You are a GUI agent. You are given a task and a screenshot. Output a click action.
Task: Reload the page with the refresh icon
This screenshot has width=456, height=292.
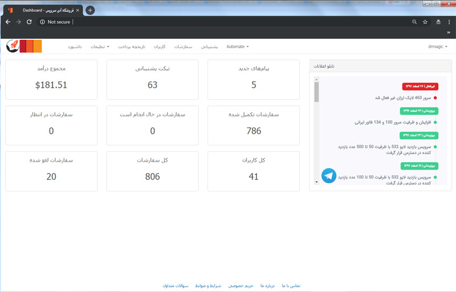[29, 22]
